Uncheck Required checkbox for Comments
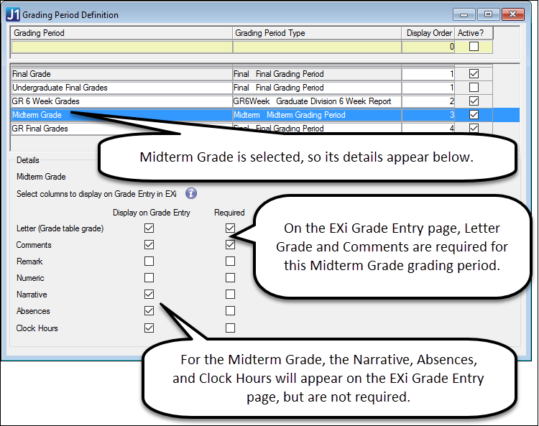The width and height of the screenshot is (539, 426). [x=230, y=244]
